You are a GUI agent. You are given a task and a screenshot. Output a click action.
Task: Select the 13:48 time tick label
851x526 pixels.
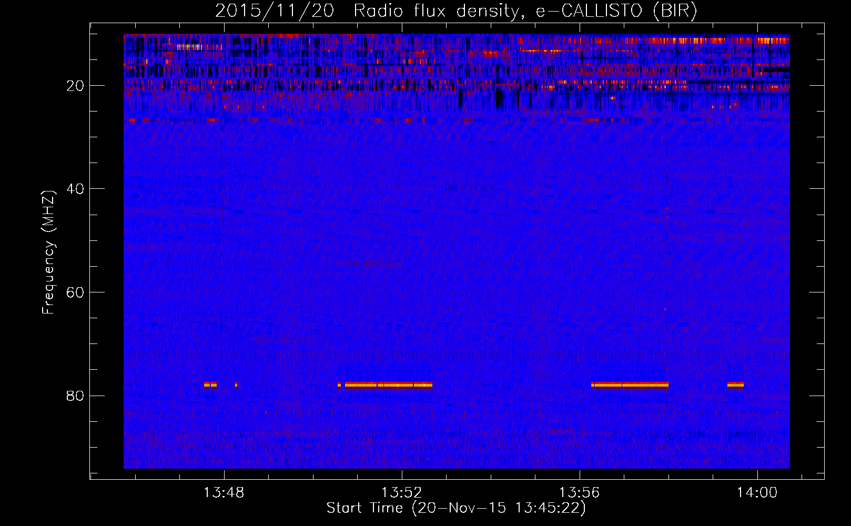224,493
